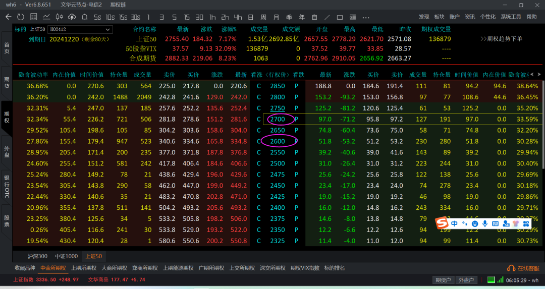Select the weekly (周) period

click(x=263, y=17)
